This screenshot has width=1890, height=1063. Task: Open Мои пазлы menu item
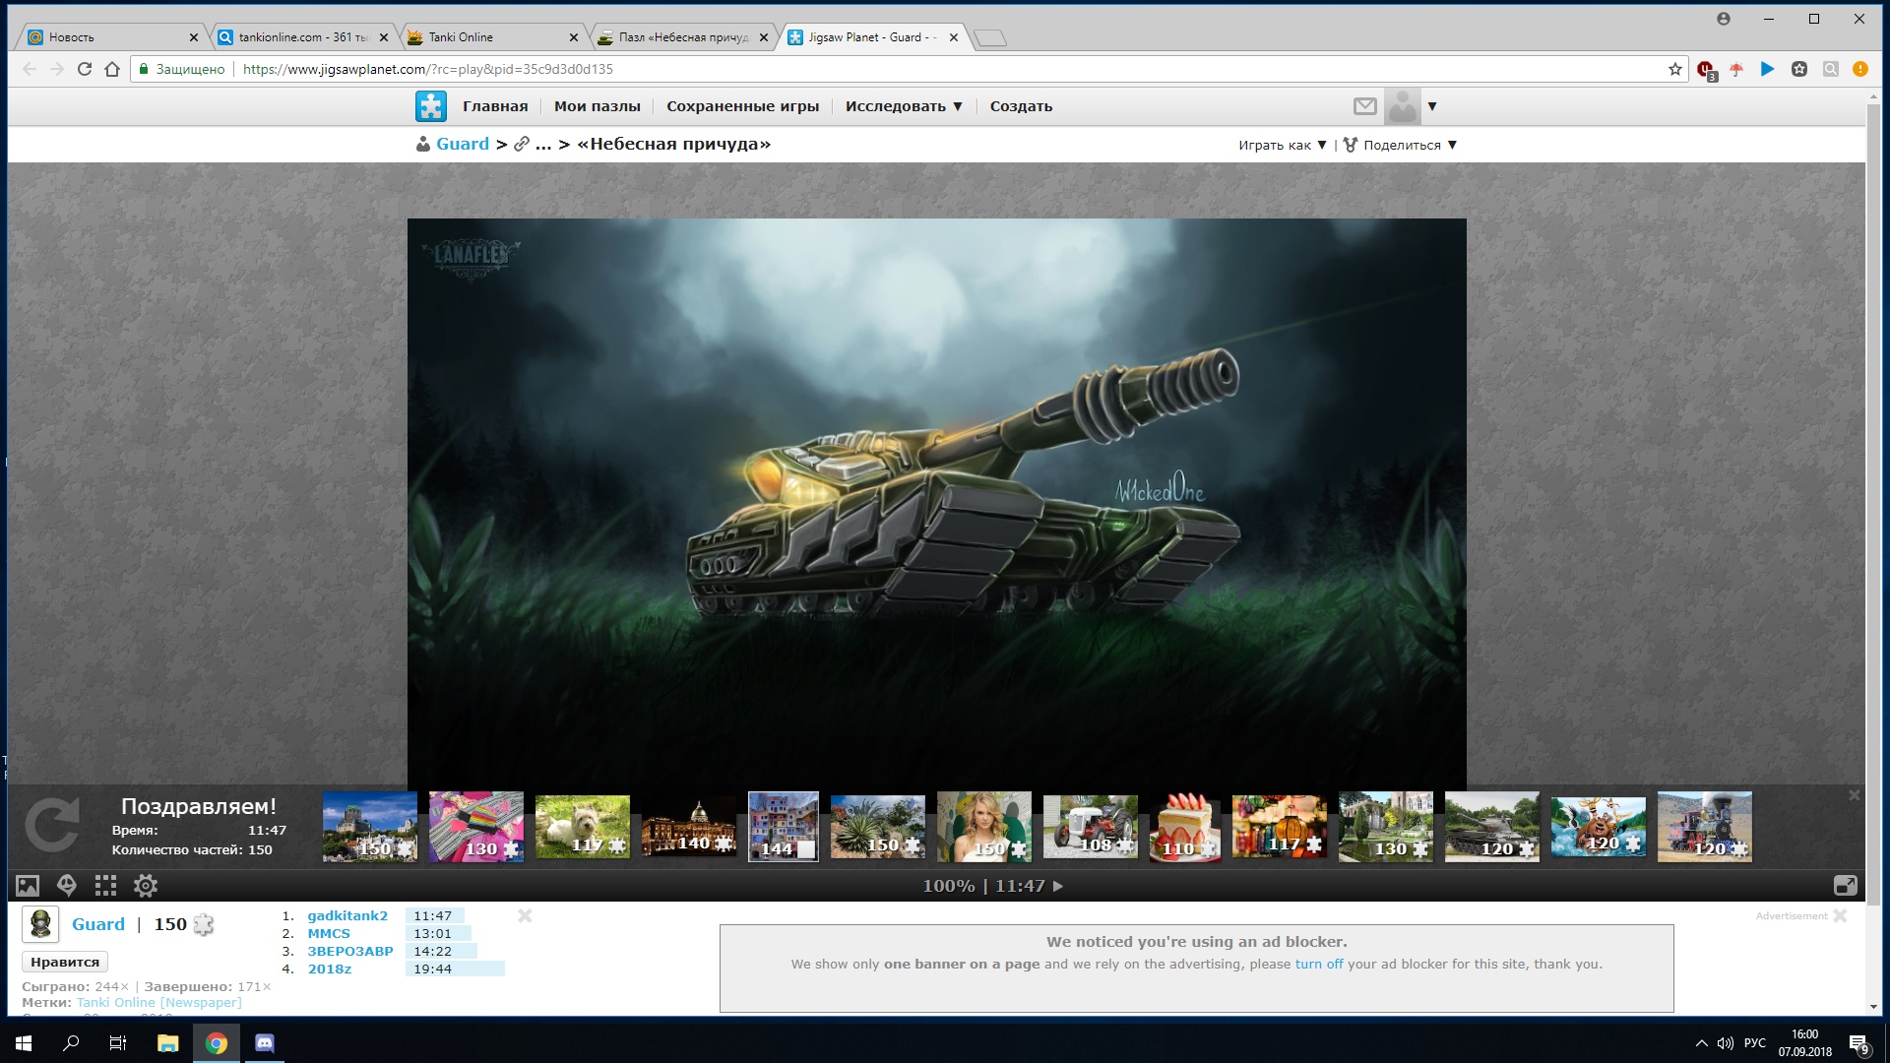[x=597, y=106]
